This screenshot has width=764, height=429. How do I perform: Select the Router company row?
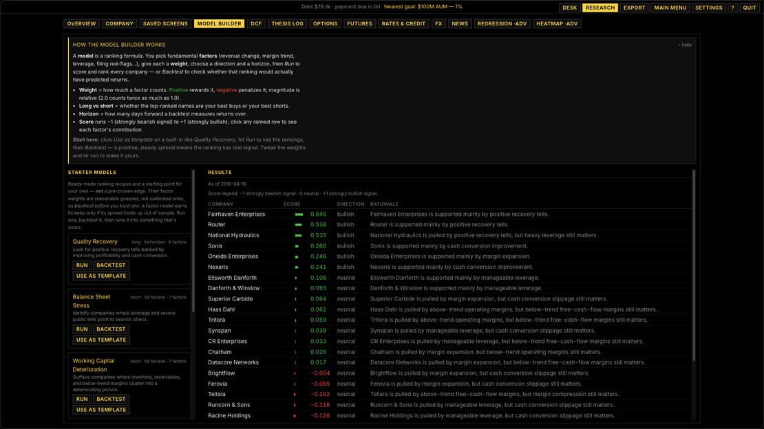coord(449,225)
